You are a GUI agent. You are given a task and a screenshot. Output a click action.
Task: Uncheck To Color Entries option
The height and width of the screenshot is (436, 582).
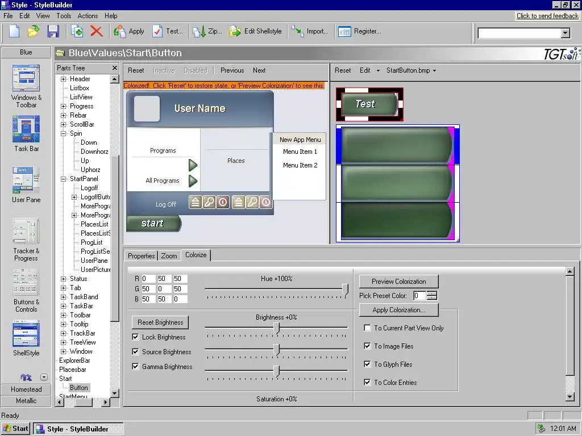click(367, 382)
